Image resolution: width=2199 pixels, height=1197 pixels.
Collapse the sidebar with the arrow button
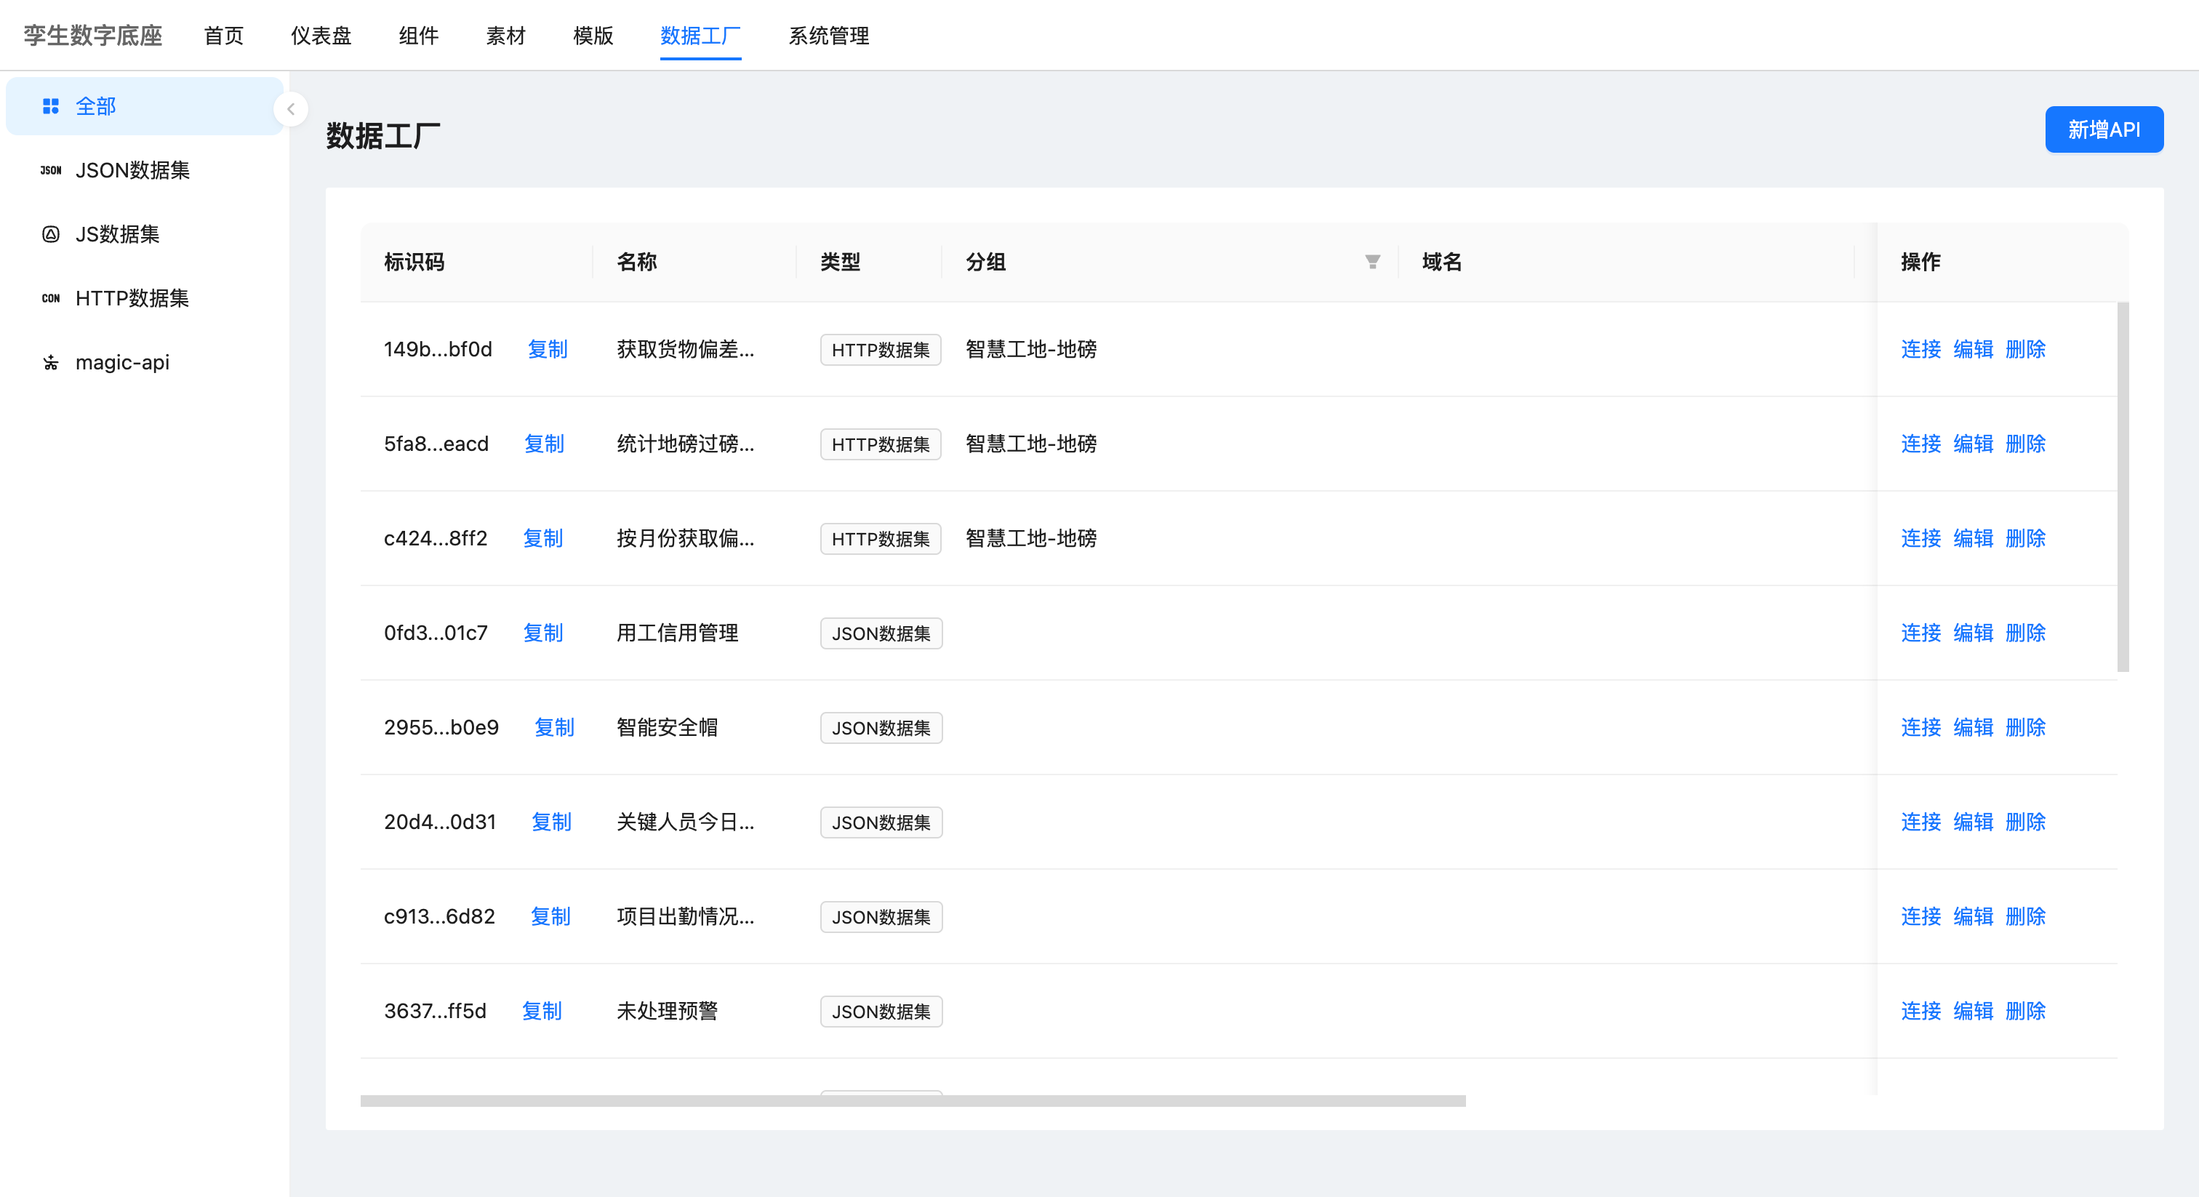click(291, 109)
